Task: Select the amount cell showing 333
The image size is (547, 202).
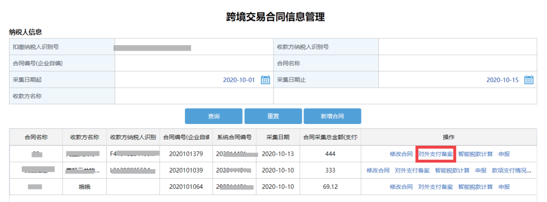Action: click(331, 171)
